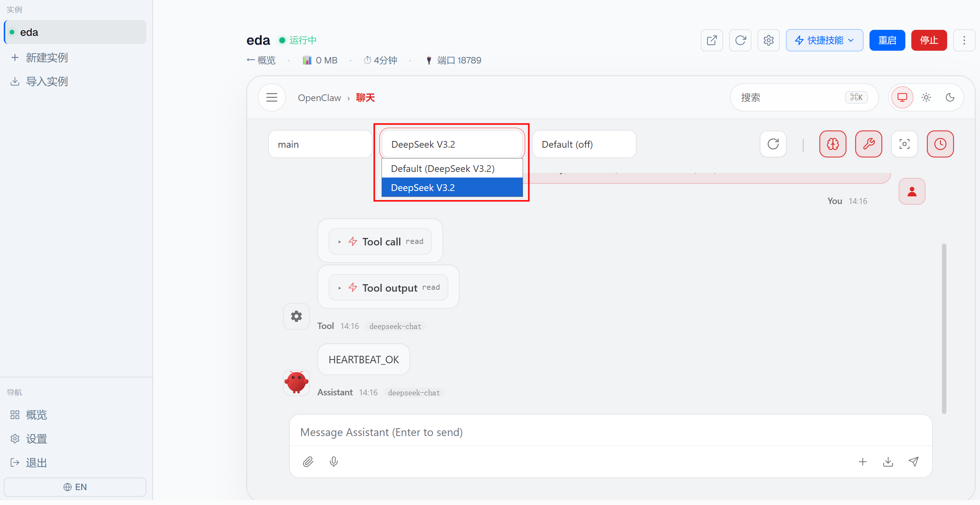Select system theme monitor icon
980x505 pixels.
902,97
